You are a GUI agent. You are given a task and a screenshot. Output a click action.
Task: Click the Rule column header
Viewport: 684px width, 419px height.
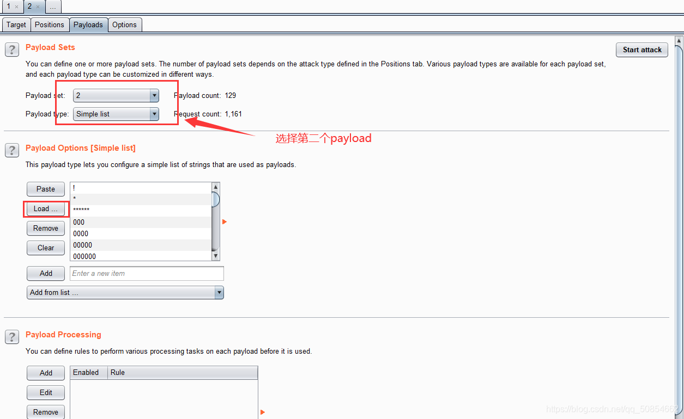point(183,373)
